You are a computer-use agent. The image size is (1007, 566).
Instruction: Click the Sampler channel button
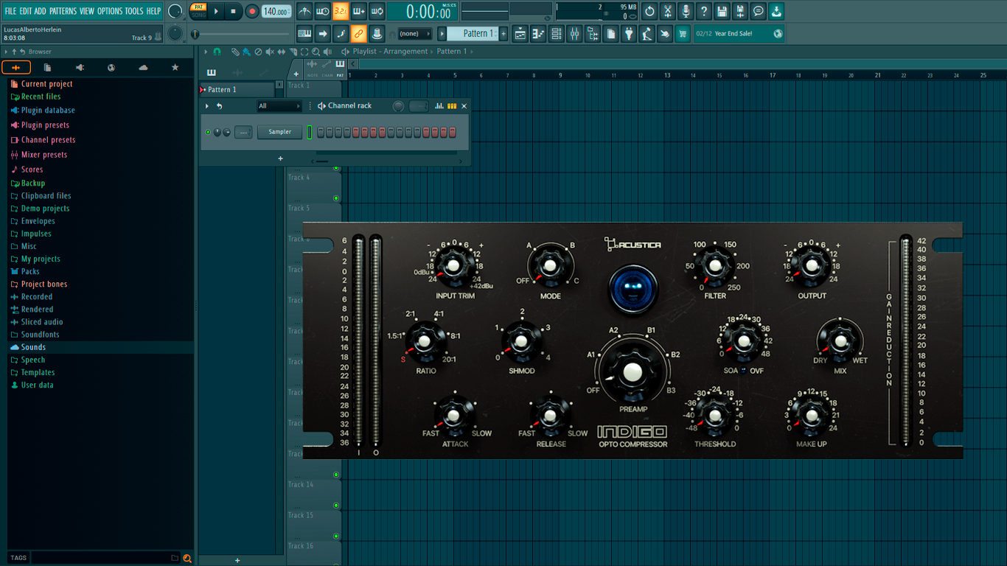pyautogui.click(x=280, y=132)
